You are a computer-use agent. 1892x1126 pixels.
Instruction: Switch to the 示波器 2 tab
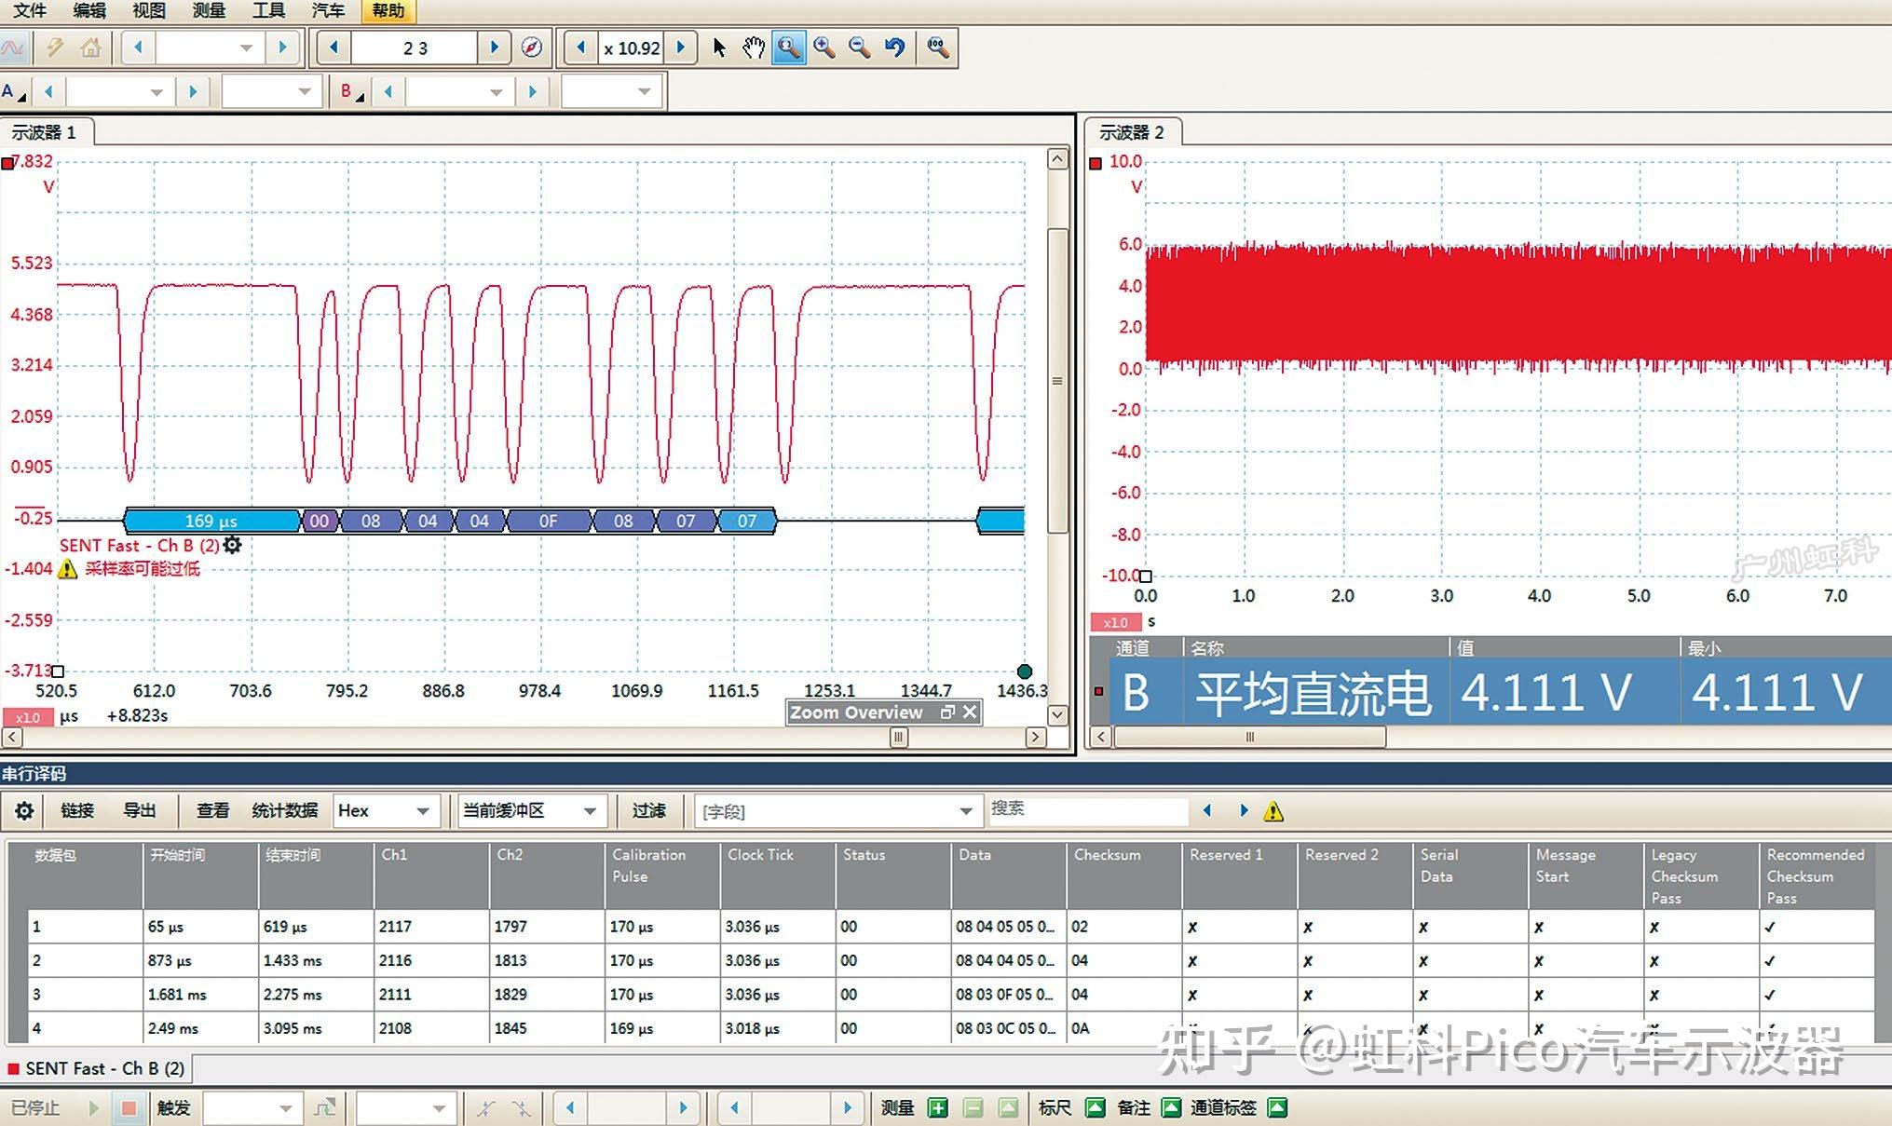1131,132
